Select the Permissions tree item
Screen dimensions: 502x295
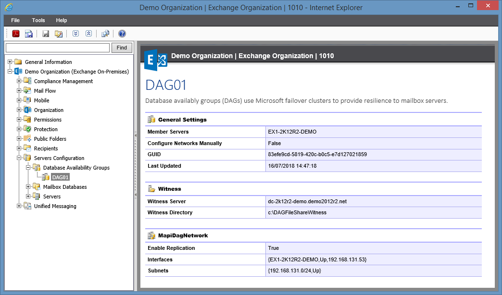point(48,120)
